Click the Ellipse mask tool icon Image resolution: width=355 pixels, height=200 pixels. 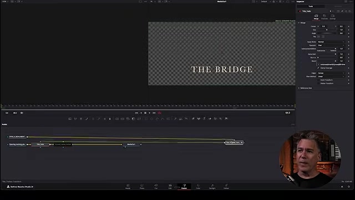151,118
